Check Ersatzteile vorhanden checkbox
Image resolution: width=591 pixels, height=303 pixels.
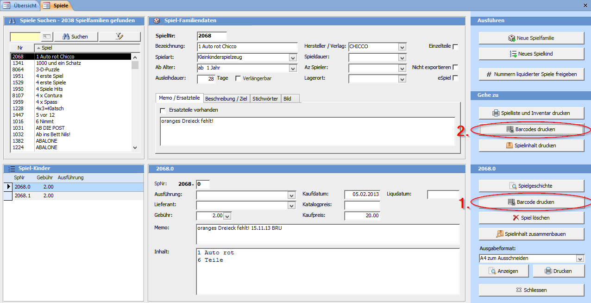coord(163,110)
